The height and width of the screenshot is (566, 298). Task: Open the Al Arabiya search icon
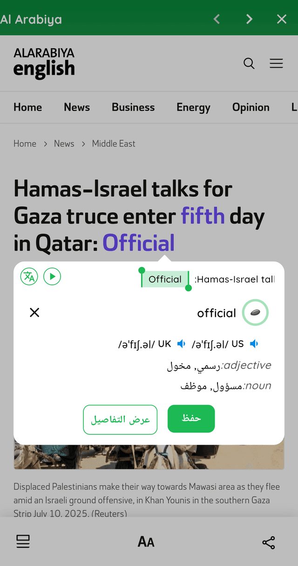tap(249, 64)
